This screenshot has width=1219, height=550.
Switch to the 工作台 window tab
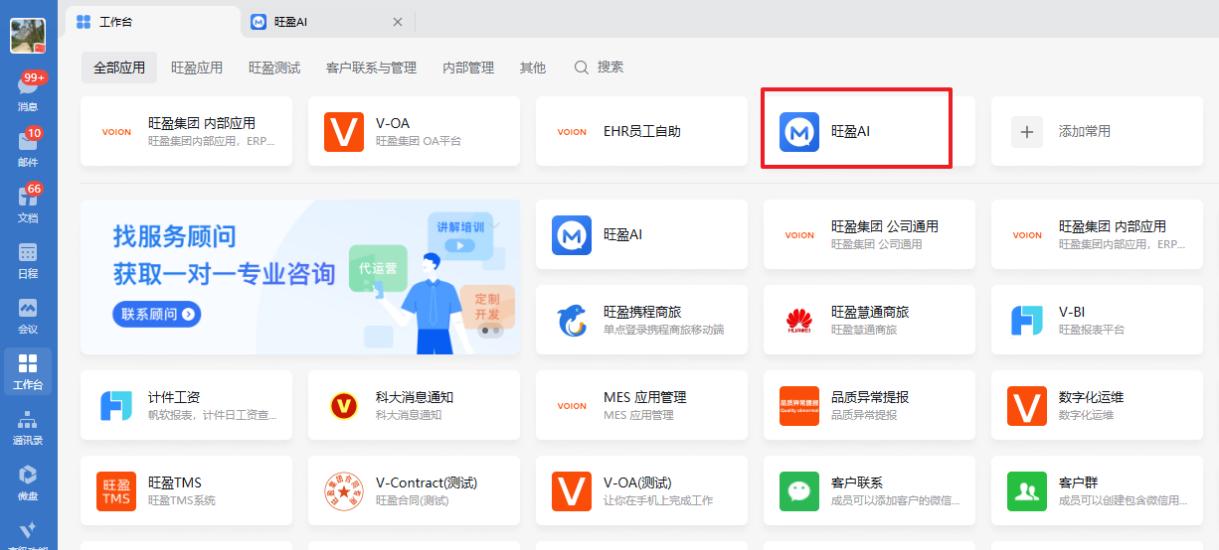point(153,22)
